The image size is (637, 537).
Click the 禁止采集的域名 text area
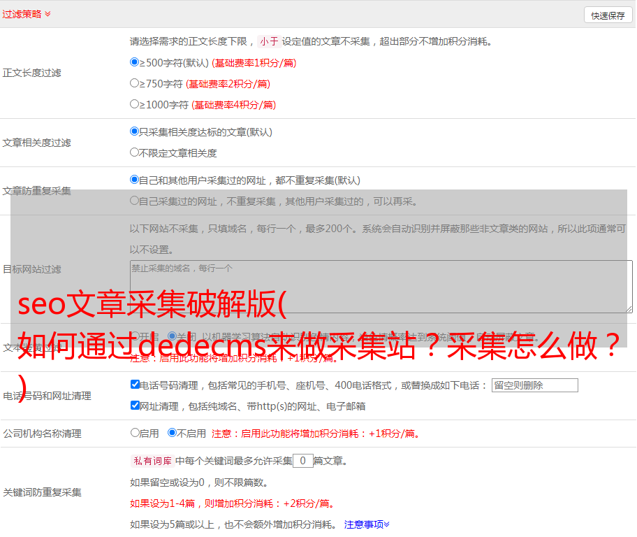[381, 287]
